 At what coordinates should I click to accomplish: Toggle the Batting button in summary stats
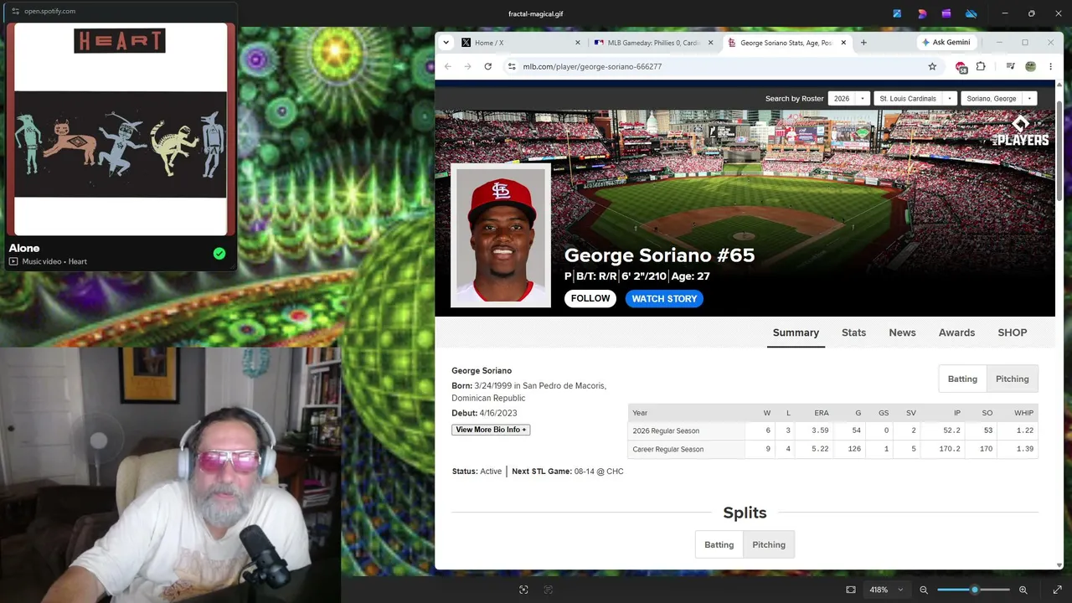962,379
